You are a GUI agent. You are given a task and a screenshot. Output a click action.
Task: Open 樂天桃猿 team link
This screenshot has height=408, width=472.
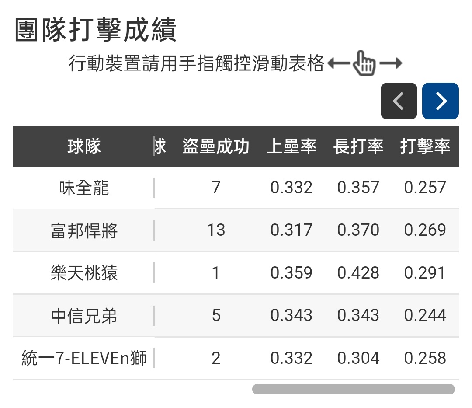point(84,273)
